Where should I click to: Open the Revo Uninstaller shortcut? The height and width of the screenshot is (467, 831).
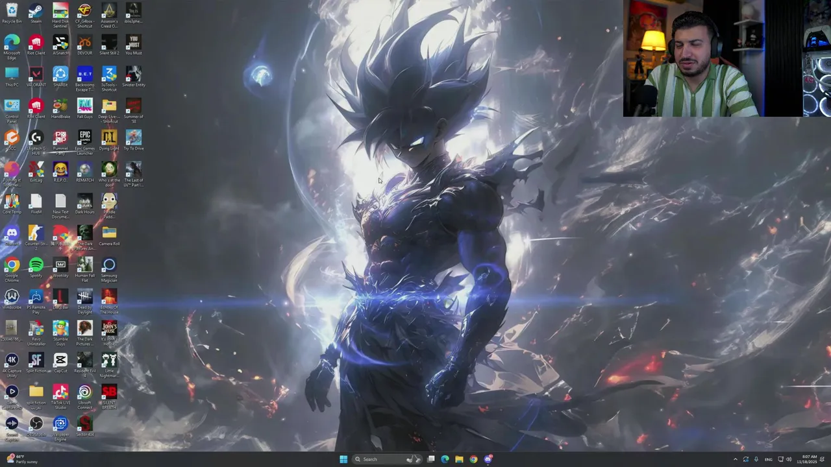pyautogui.click(x=36, y=333)
